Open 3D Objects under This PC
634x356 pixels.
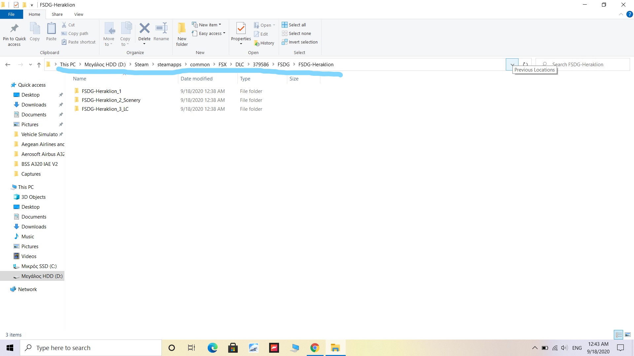coord(33,197)
